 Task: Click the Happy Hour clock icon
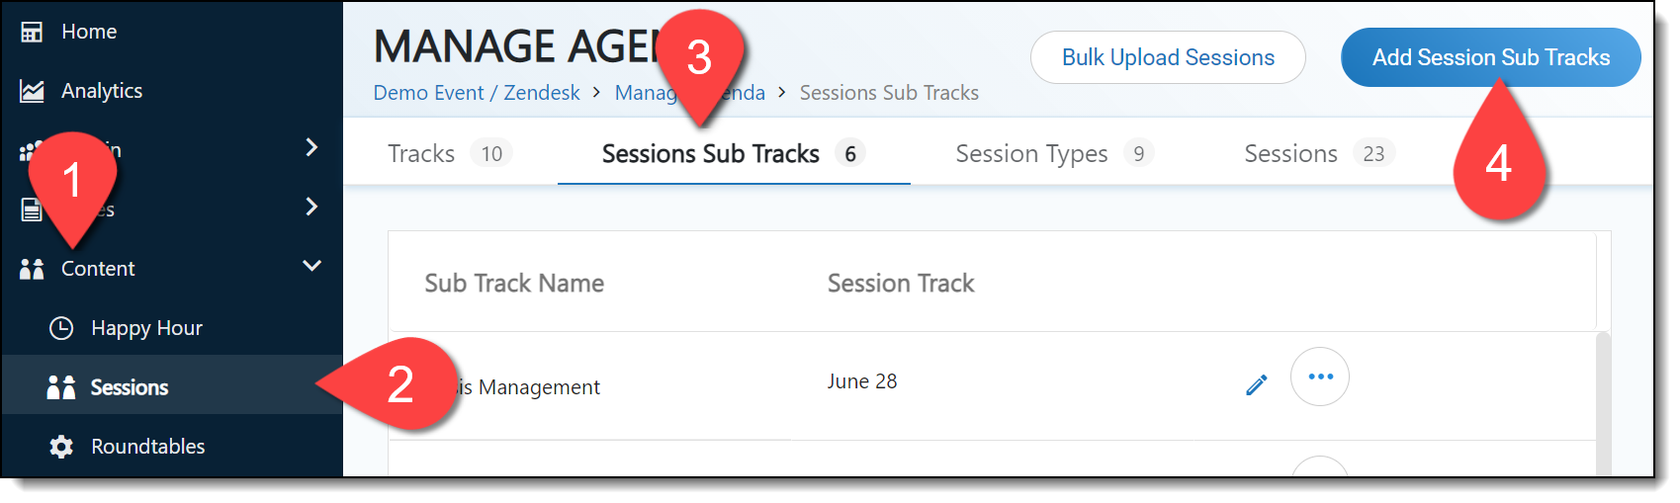point(61,328)
